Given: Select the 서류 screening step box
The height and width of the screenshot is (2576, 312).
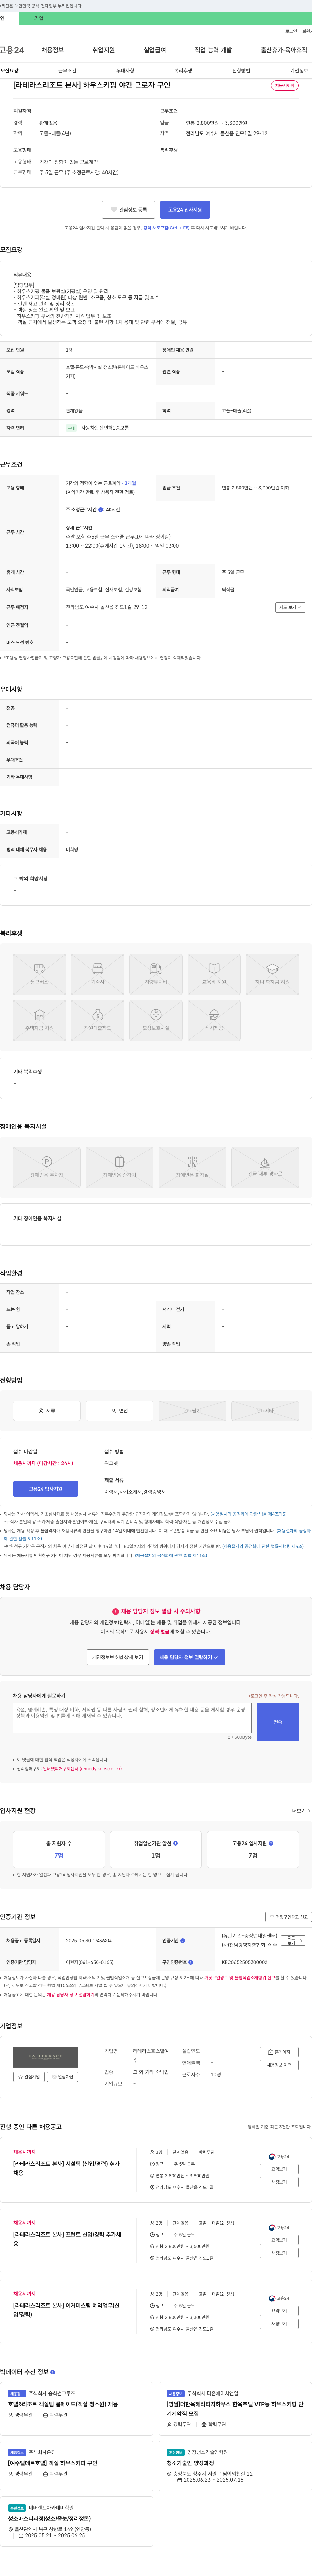Looking at the screenshot, I should point(47,1411).
